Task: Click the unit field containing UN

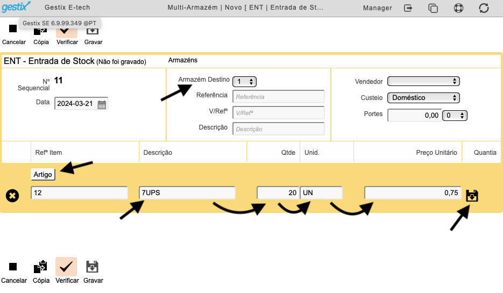Action: tap(321, 192)
